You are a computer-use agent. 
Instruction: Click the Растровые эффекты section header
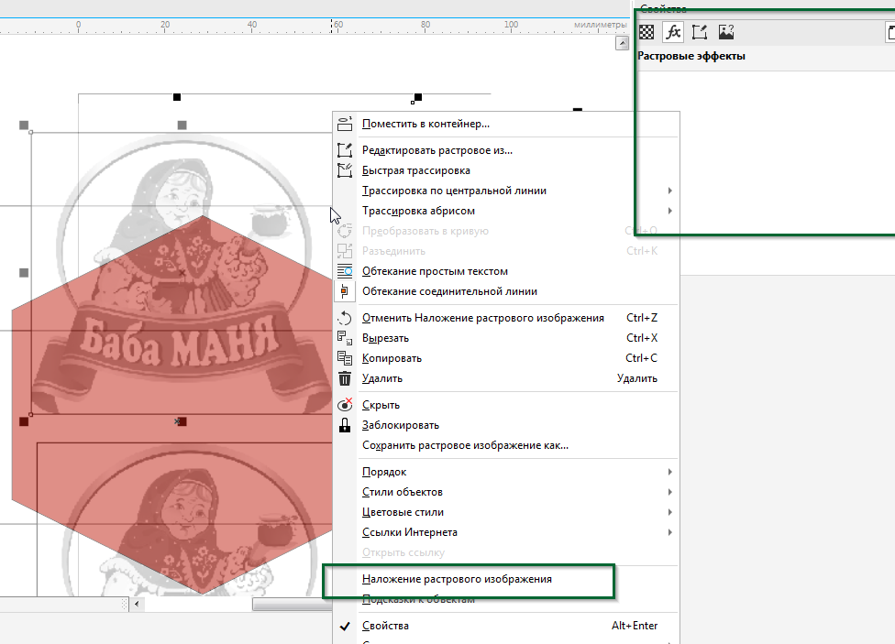pos(691,56)
